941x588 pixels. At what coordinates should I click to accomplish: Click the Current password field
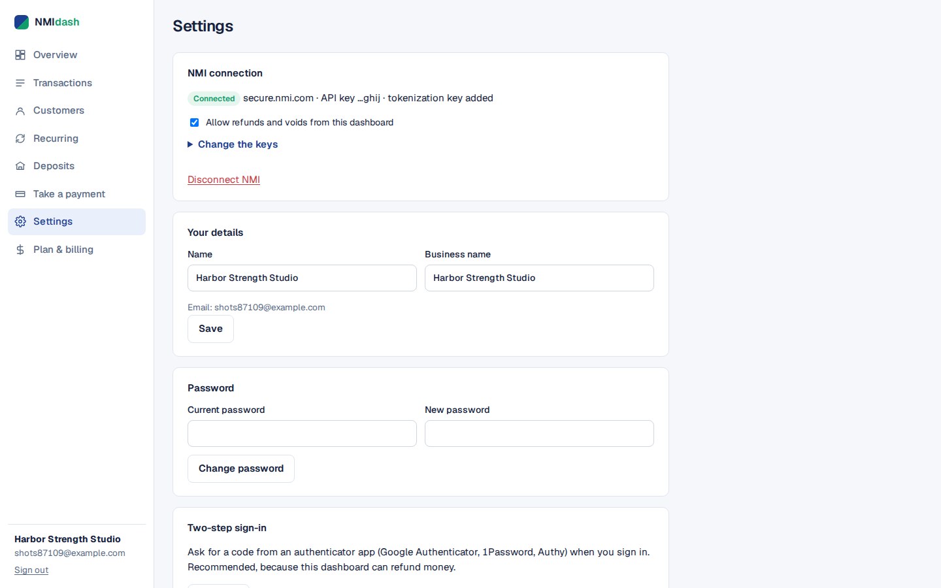(302, 433)
